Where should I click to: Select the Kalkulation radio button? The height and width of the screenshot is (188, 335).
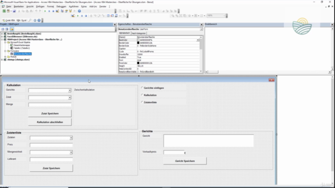point(142,95)
